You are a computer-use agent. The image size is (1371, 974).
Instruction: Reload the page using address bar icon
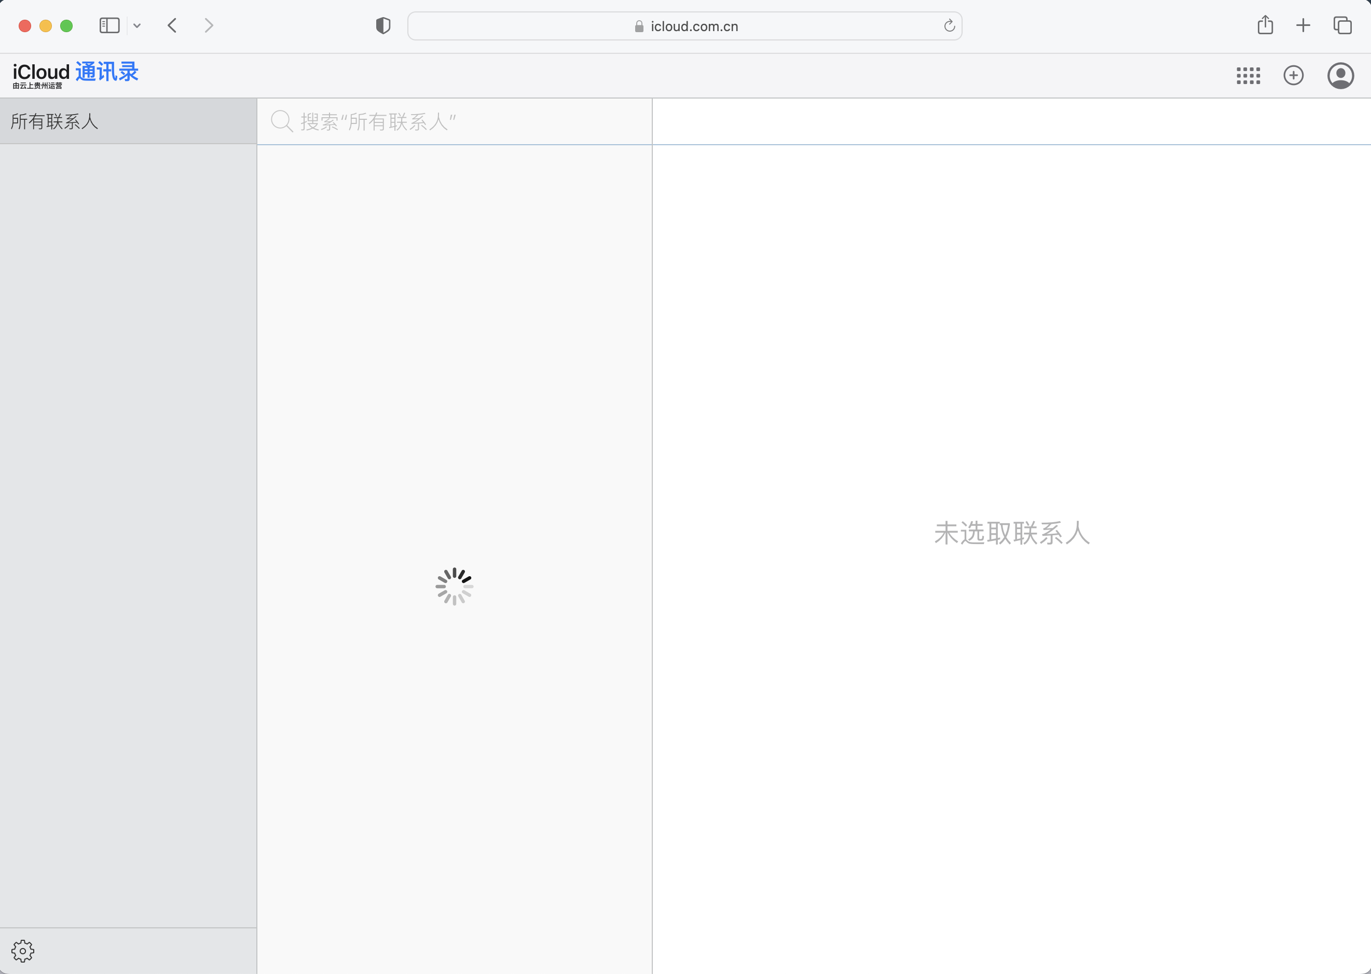[x=949, y=26]
